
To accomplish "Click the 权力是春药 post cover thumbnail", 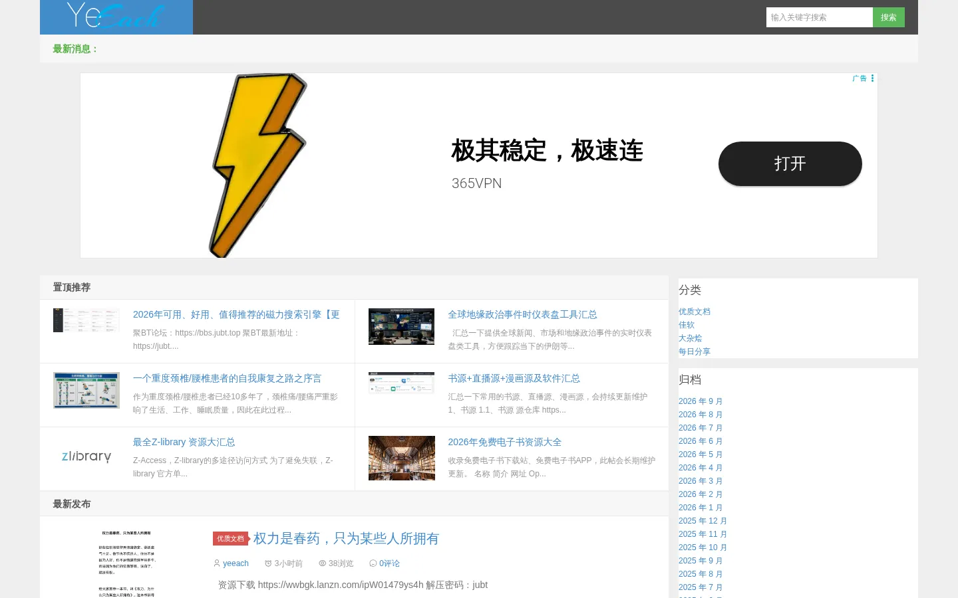I will click(x=126, y=563).
